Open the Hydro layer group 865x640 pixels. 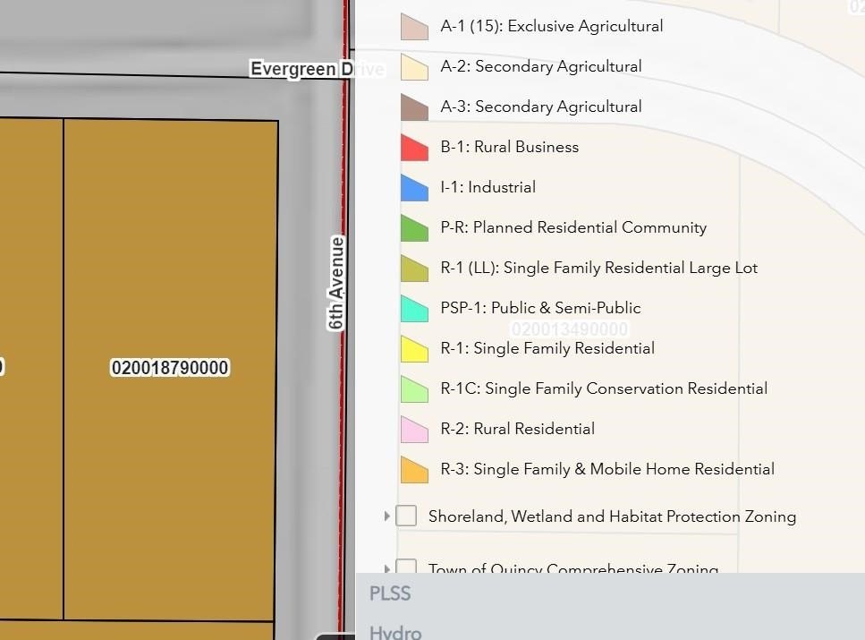pyautogui.click(x=395, y=632)
